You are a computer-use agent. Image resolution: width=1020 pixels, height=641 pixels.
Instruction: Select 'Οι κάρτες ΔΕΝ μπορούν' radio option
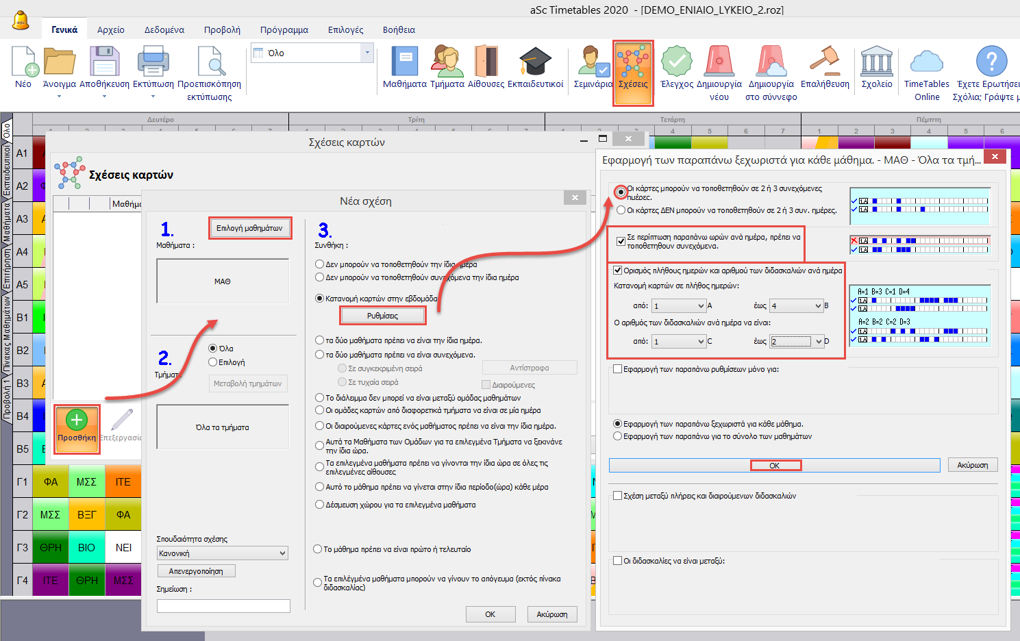coord(621,210)
